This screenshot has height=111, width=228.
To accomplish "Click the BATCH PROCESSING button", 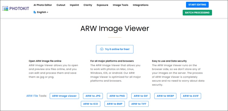I will tap(197, 13).
